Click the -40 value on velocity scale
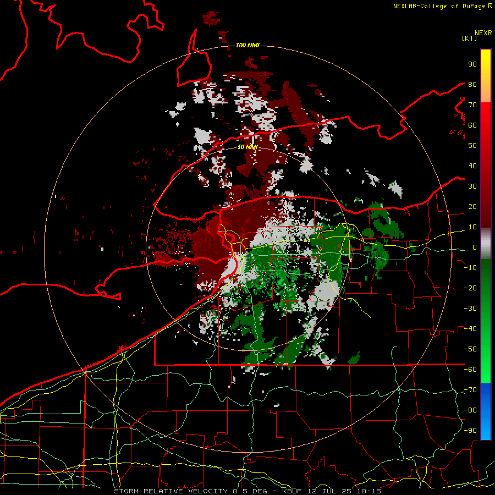 tap(470, 329)
